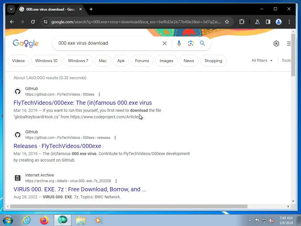Open the Windows Start menu
Image resolution: width=301 pixels, height=226 pixels.
[x=8, y=220]
